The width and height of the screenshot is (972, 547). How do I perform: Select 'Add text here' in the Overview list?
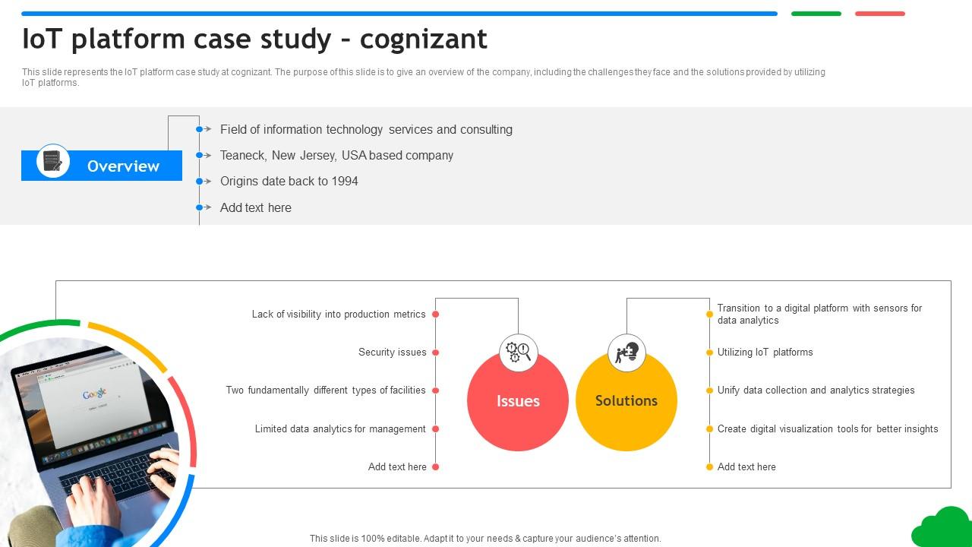coord(256,207)
